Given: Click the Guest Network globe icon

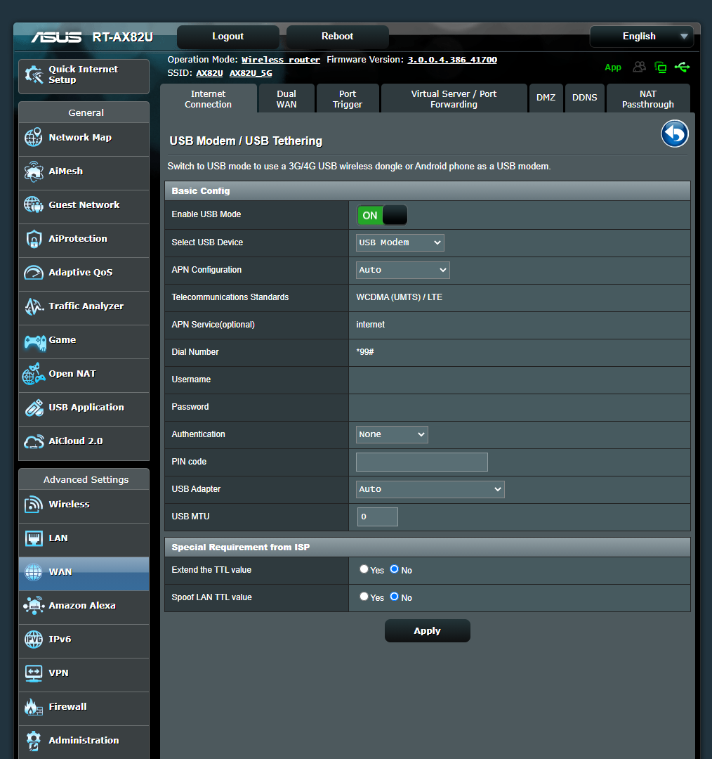Looking at the screenshot, I should [x=34, y=205].
